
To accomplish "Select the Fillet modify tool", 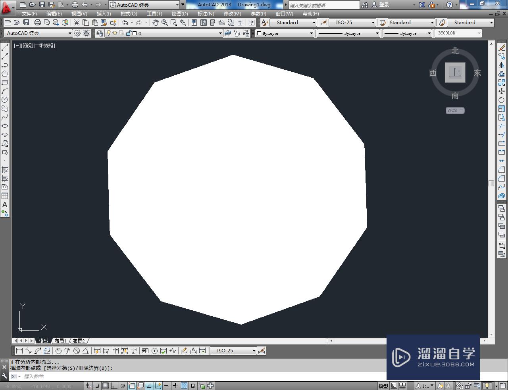I will click(502, 178).
